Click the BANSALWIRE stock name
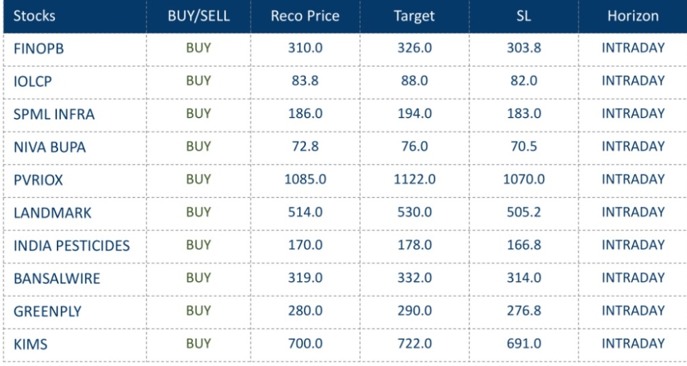Image resolution: width=687 pixels, height=366 pixels. (57, 278)
